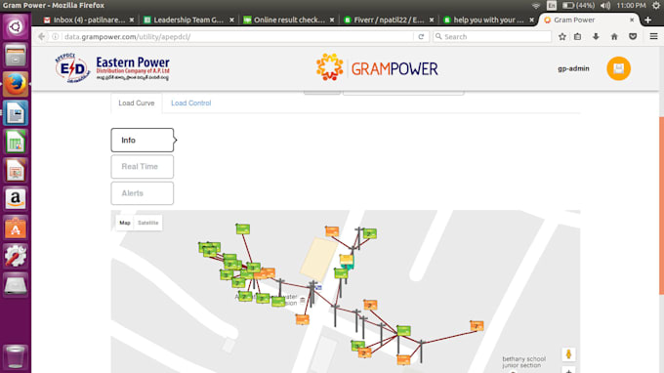This screenshot has width=664, height=373.
Task: Select the Map view toggle
Action: click(125, 223)
